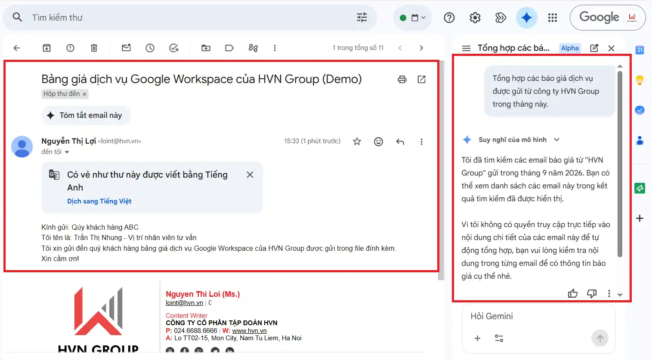Click into the Hỏi Gemini input box
This screenshot has height=360, width=652.
click(538, 316)
